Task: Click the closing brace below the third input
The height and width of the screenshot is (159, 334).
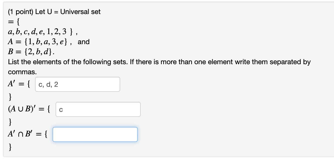Action: tap(10, 147)
